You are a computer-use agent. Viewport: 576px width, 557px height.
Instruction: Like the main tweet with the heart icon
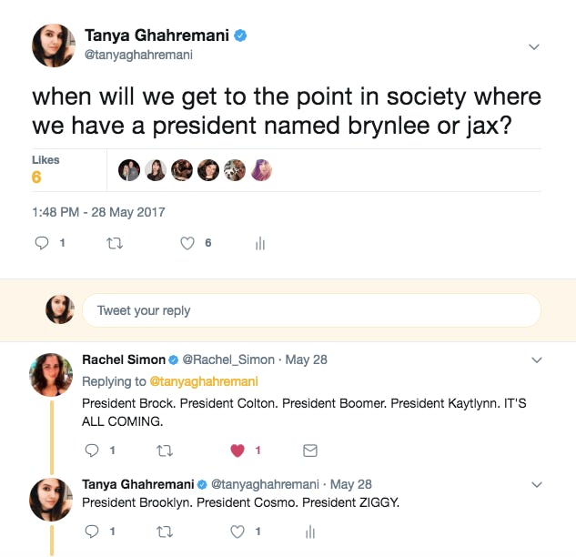[x=187, y=243]
